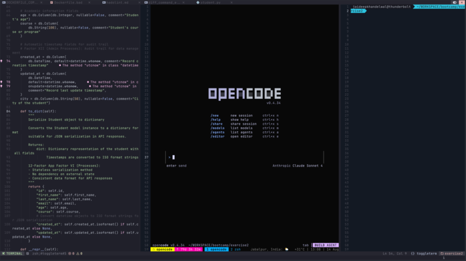Screen dimensions: 466x261
Task: Click the exercise2 folder indicator
Action: pyautogui.click(x=452, y=254)
